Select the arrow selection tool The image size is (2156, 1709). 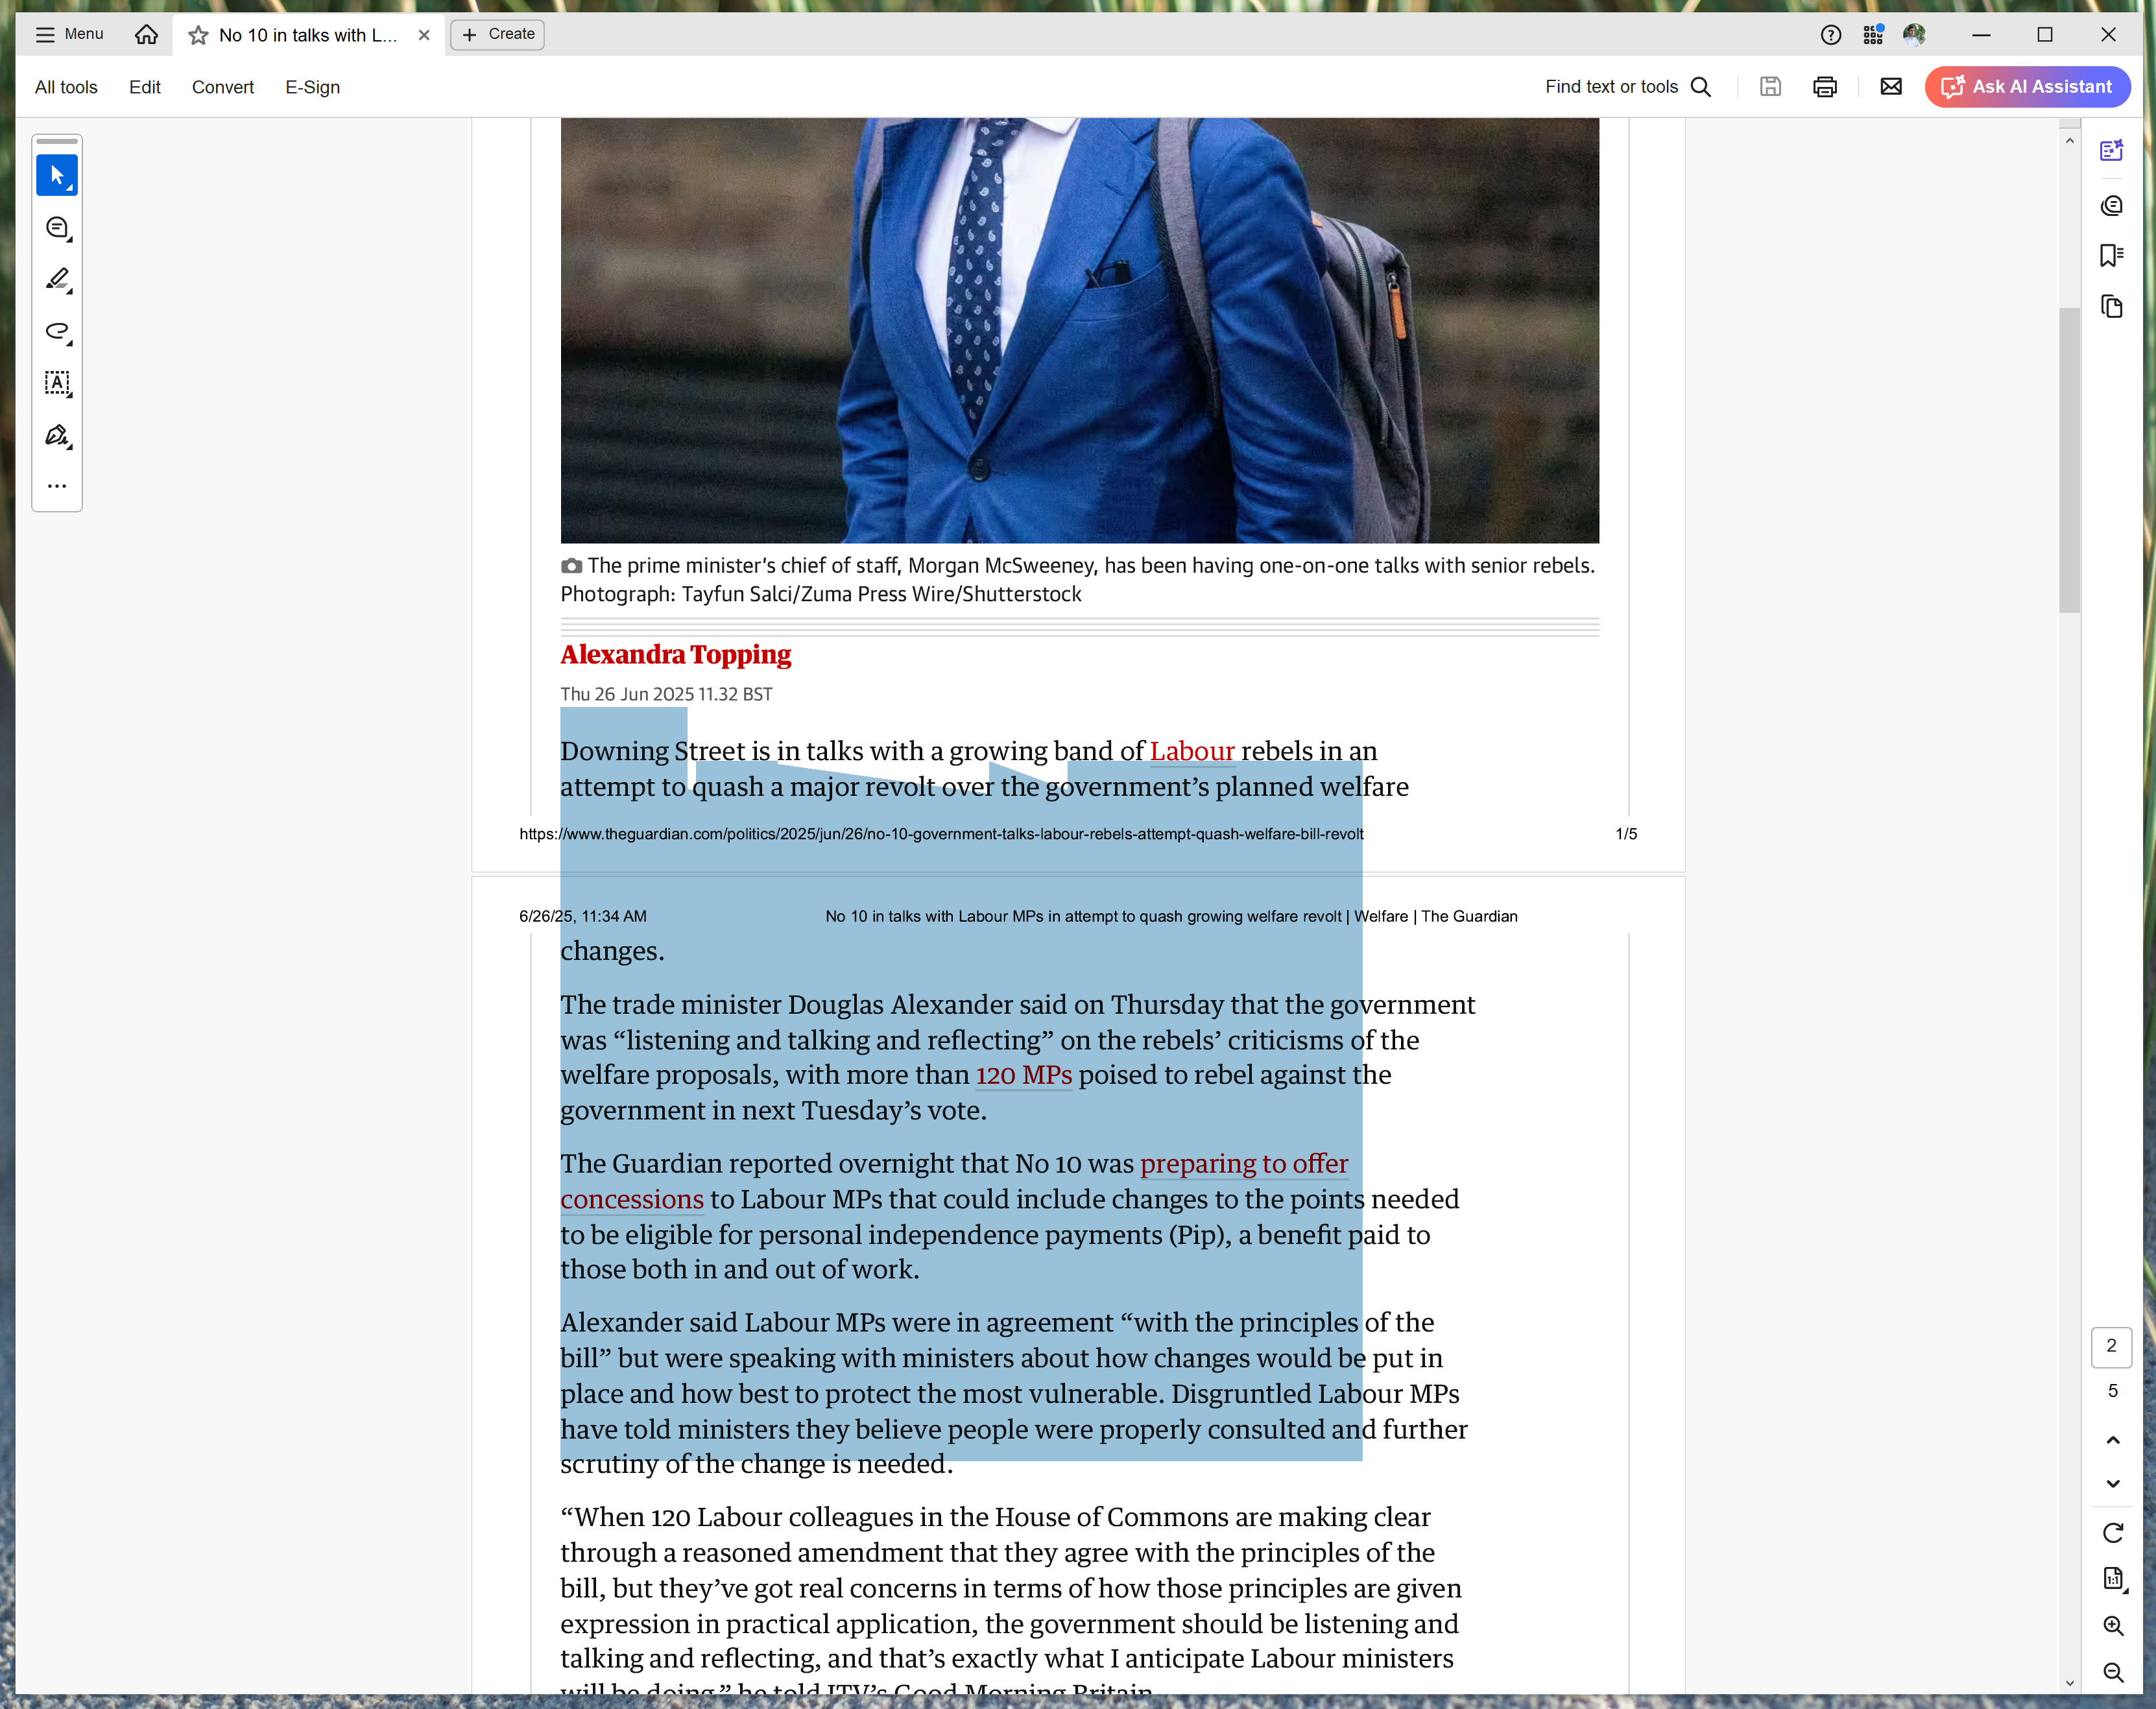57,176
